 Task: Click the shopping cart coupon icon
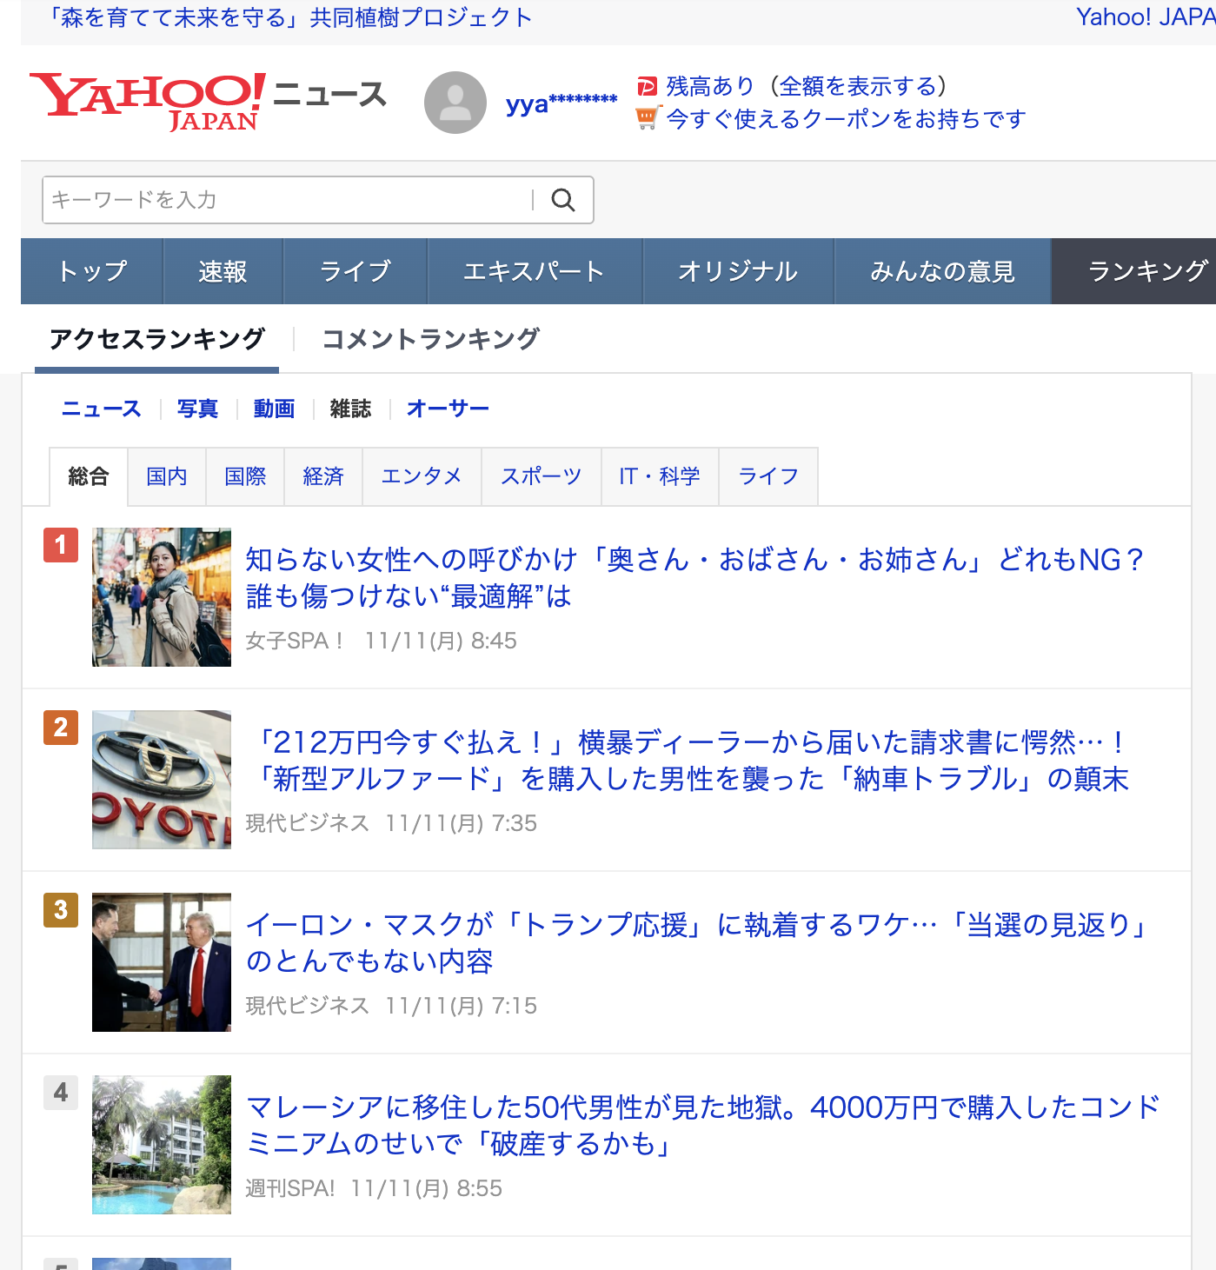click(x=648, y=118)
